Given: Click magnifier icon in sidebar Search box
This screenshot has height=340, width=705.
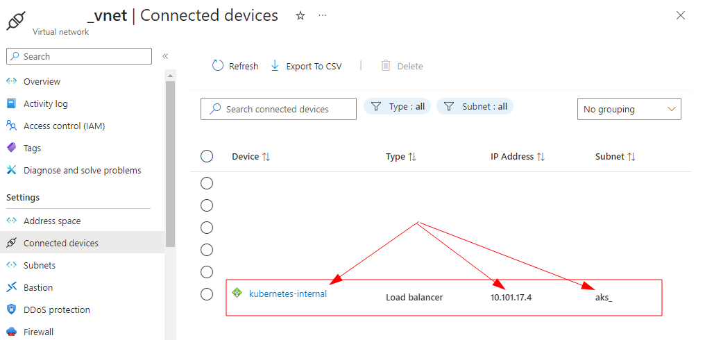Looking at the screenshot, I should 15,56.
